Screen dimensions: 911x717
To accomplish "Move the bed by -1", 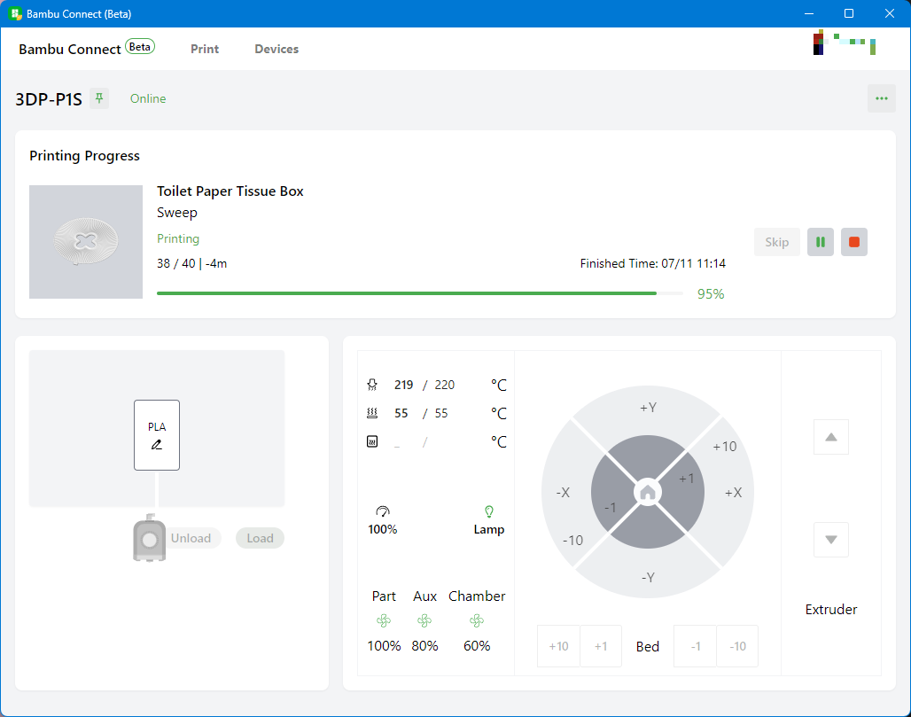I will 695,646.
